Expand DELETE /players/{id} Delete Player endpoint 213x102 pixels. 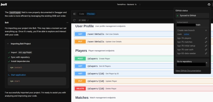(143, 89)
